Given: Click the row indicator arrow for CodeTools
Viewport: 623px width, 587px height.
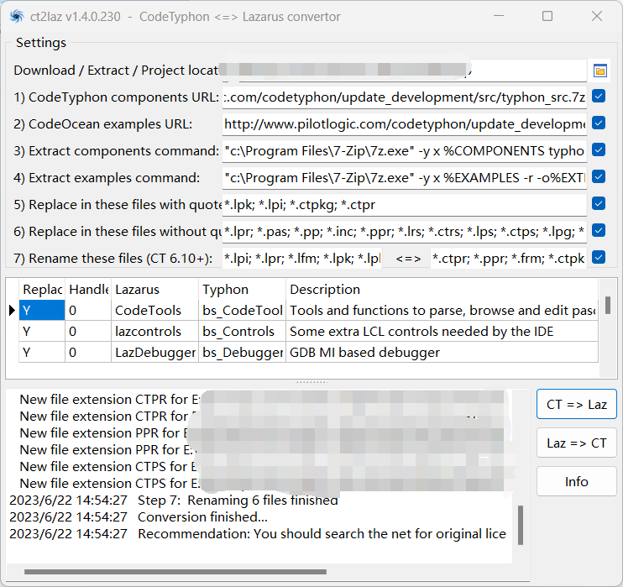Looking at the screenshot, I should click(x=13, y=311).
